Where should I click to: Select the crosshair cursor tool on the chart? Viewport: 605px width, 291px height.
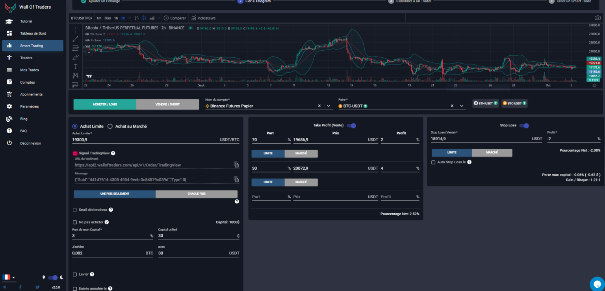pyautogui.click(x=75, y=30)
